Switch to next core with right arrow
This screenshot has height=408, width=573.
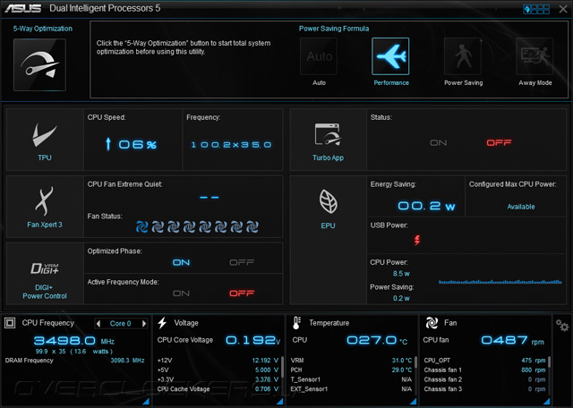point(144,323)
